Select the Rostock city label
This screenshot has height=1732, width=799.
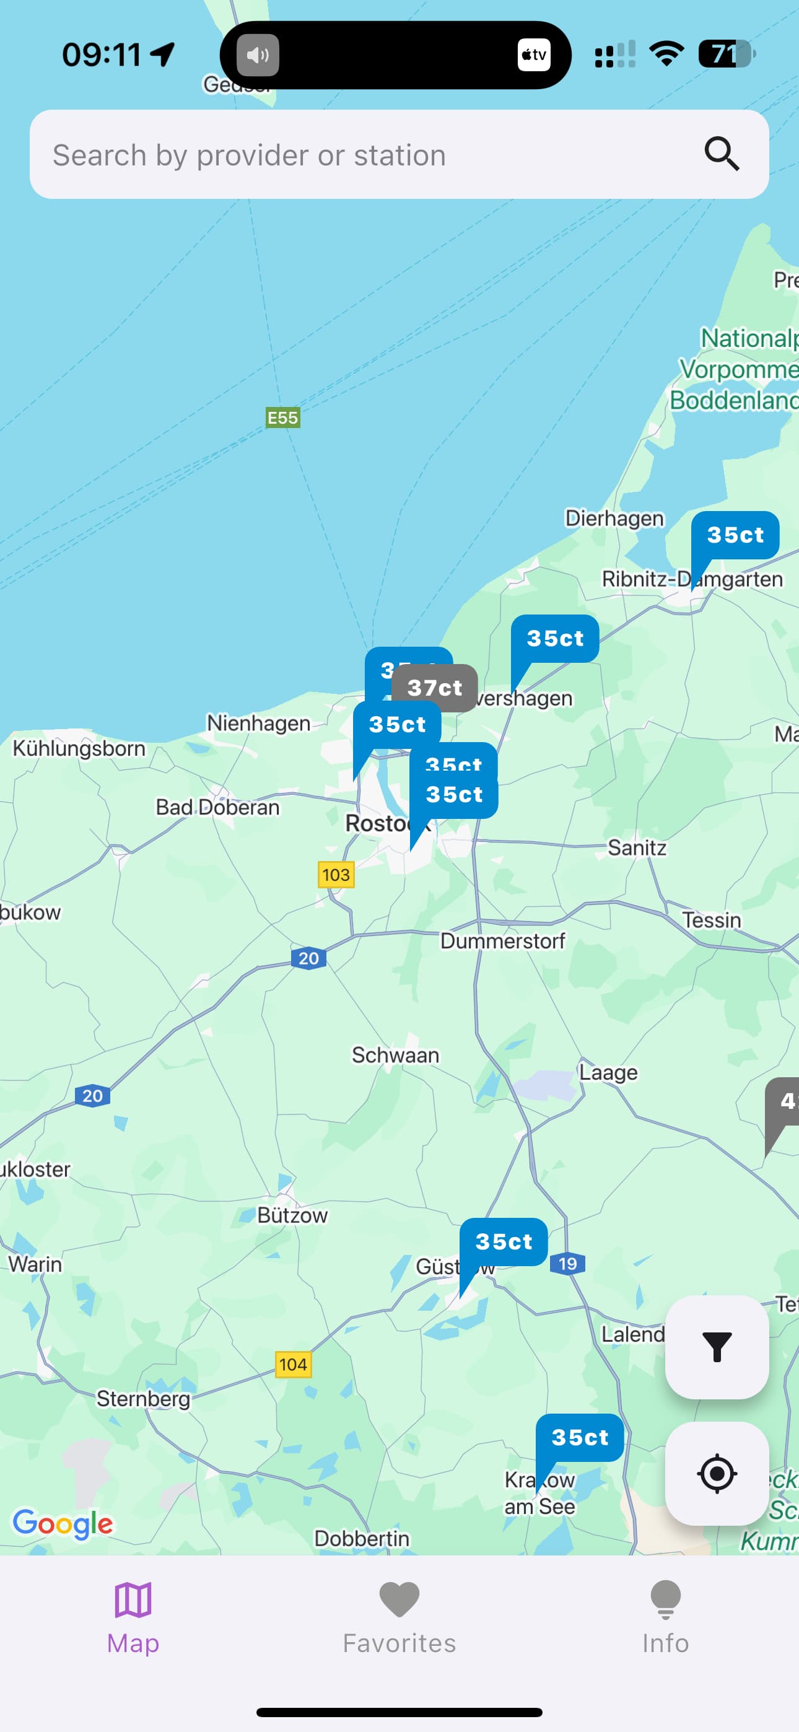pos(379,823)
